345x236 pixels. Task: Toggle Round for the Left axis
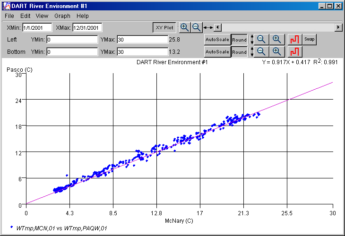(239, 40)
